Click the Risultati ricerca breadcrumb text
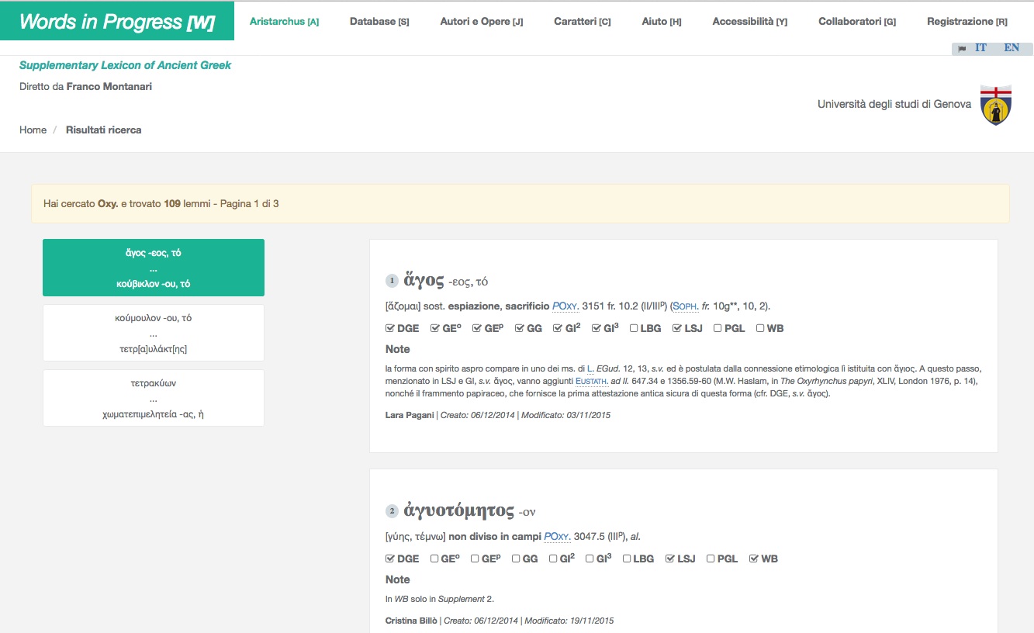The height and width of the screenshot is (633, 1034). [x=104, y=130]
